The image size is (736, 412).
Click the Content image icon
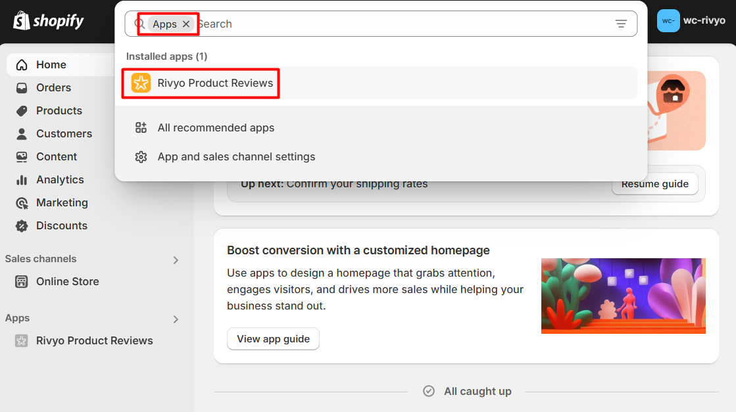click(x=22, y=156)
